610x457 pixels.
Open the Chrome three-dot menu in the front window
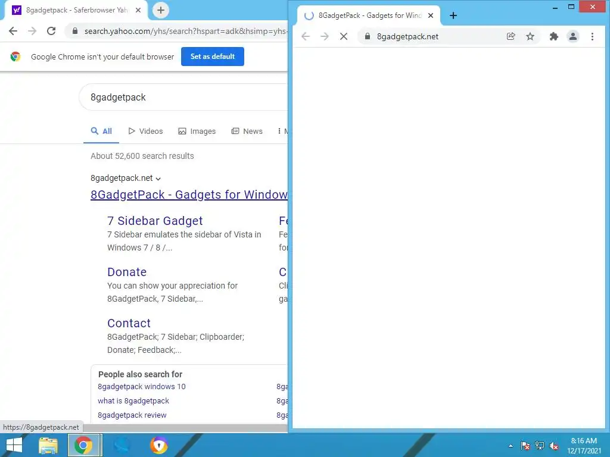click(x=592, y=36)
